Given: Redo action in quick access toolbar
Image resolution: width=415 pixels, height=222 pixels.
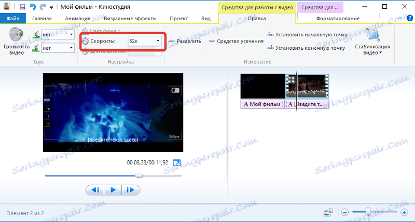Looking at the screenshot, I should click(x=43, y=7).
